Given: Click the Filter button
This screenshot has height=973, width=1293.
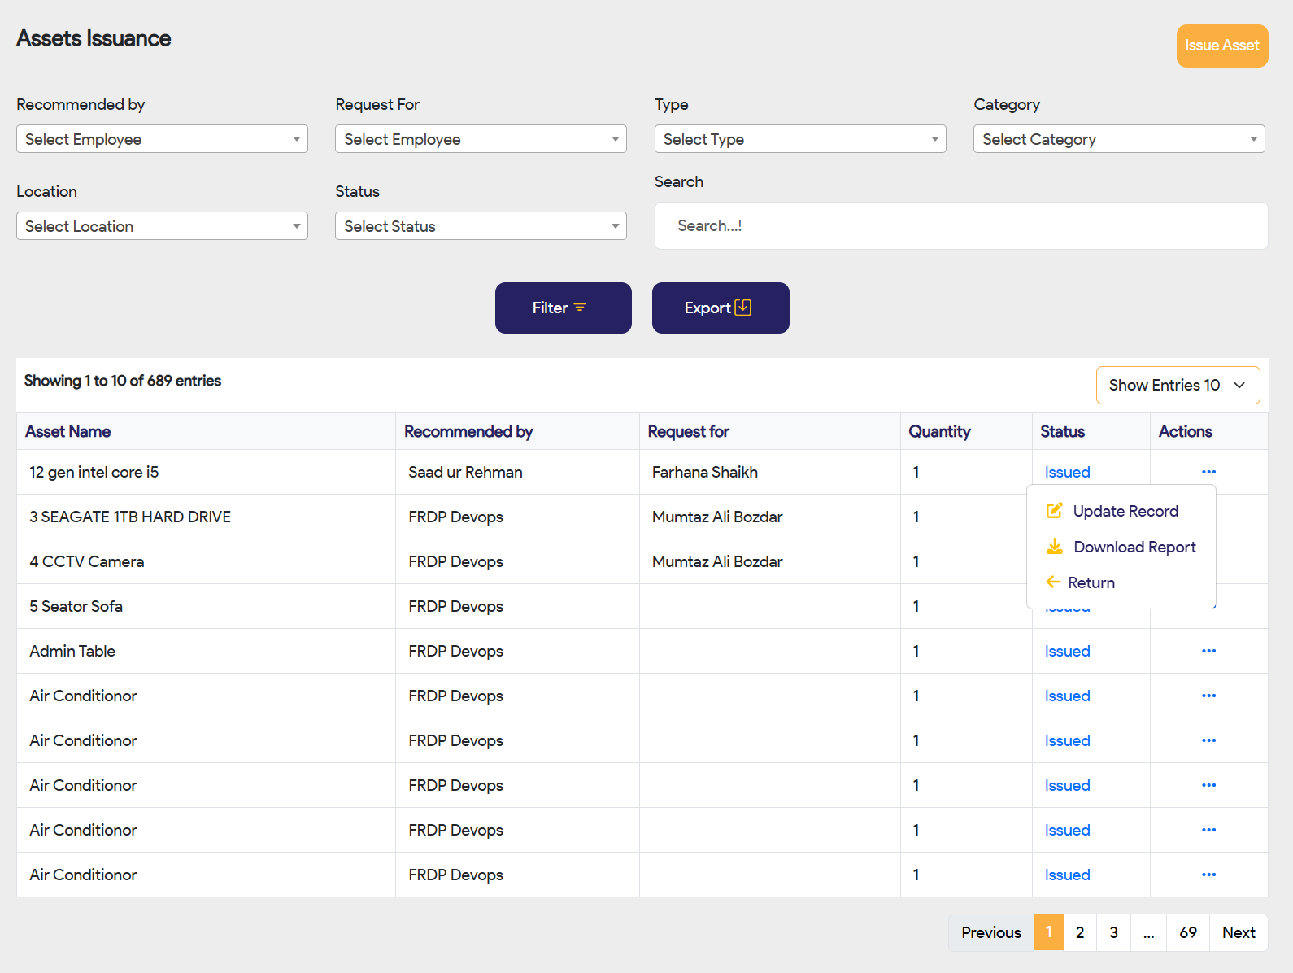Looking at the screenshot, I should click(563, 308).
